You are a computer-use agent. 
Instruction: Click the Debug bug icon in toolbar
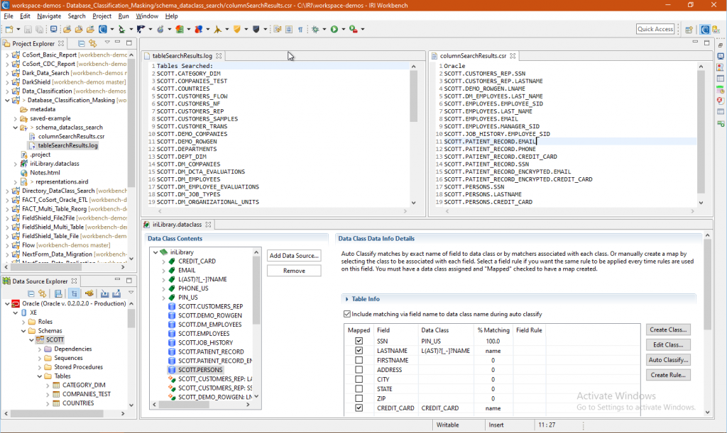click(315, 29)
